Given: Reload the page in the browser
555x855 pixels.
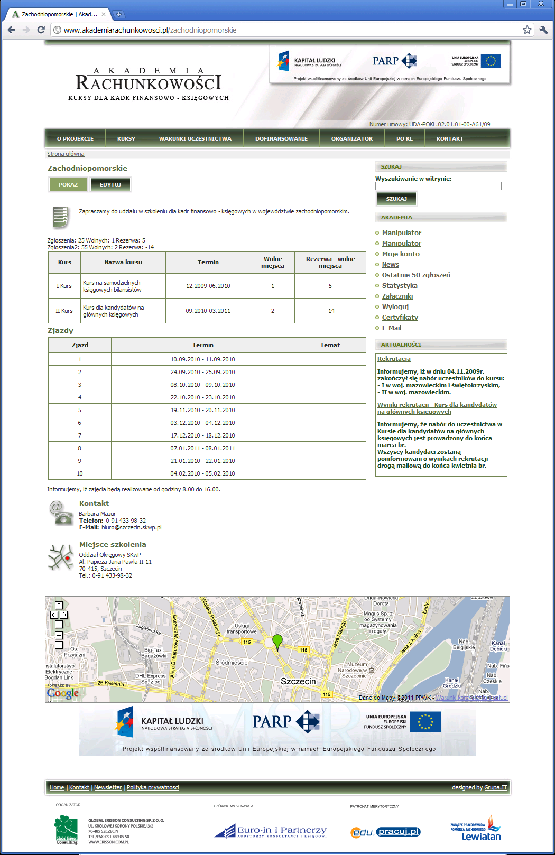Looking at the screenshot, I should 41,30.
